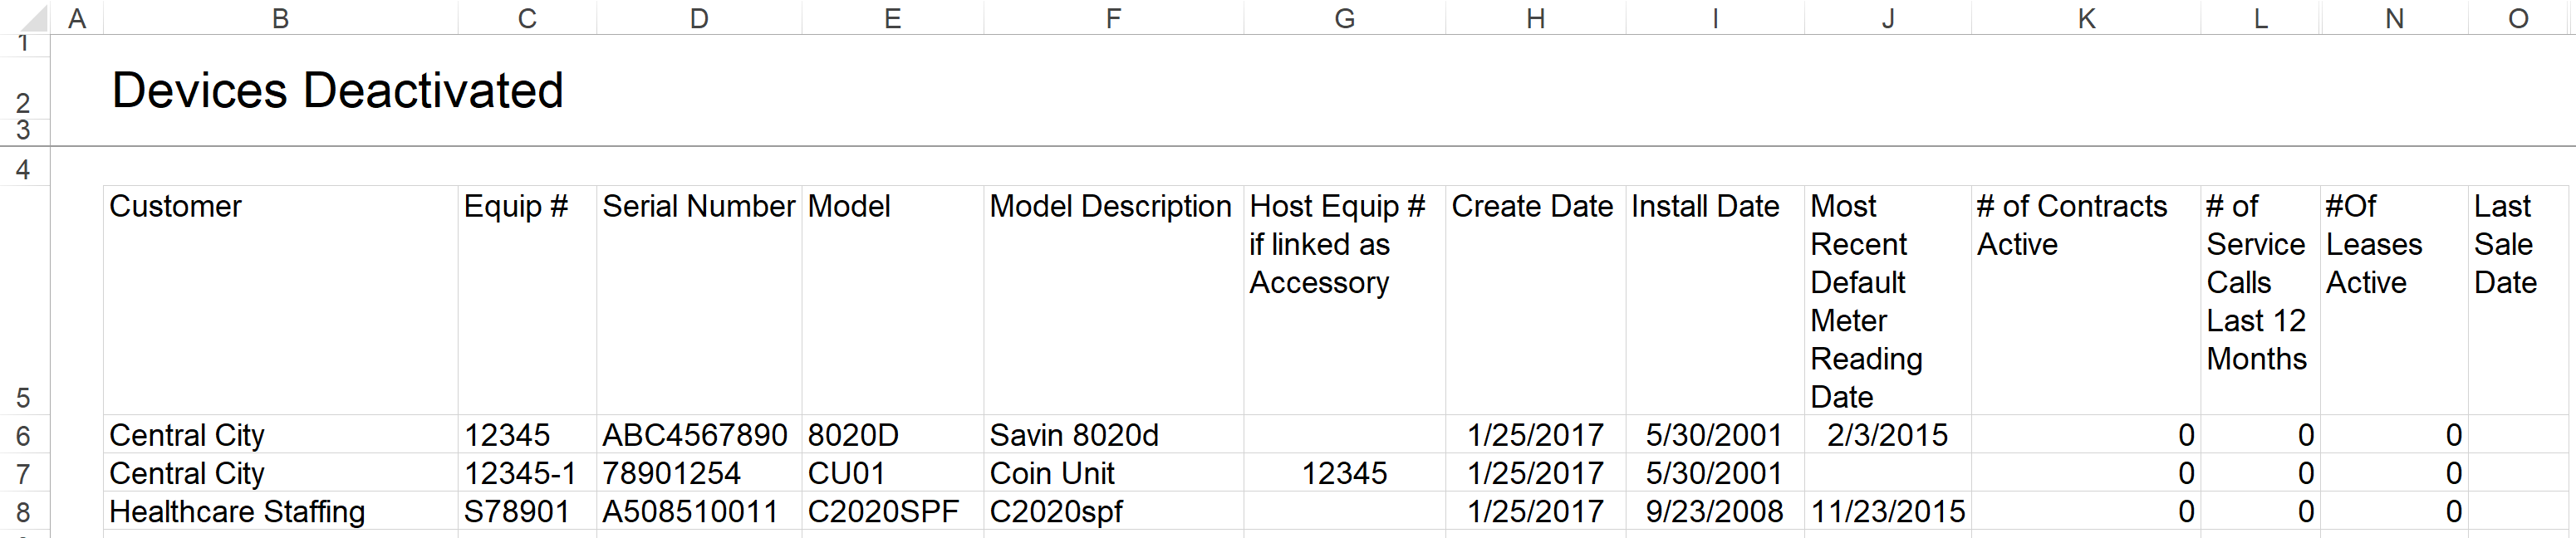Click install date 9/23/2008
The height and width of the screenshot is (538, 2576).
[1715, 511]
